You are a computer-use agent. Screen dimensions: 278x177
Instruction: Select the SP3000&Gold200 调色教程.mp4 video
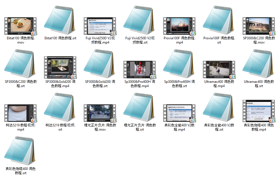(x=60, y=67)
